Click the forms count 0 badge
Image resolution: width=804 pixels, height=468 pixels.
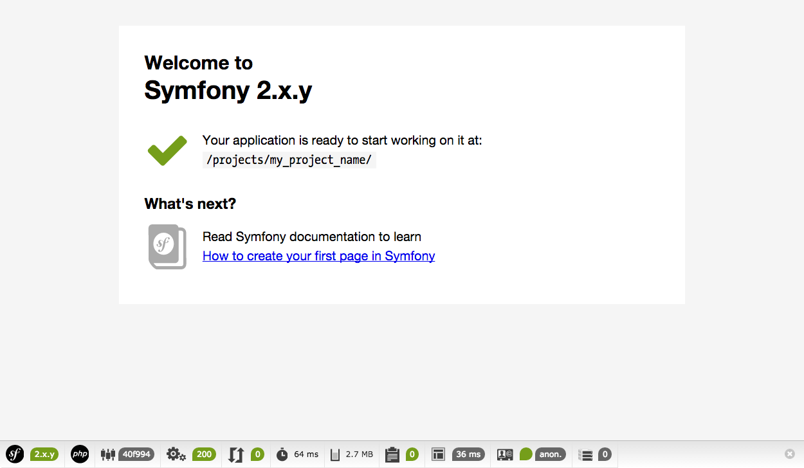pyautogui.click(x=412, y=455)
